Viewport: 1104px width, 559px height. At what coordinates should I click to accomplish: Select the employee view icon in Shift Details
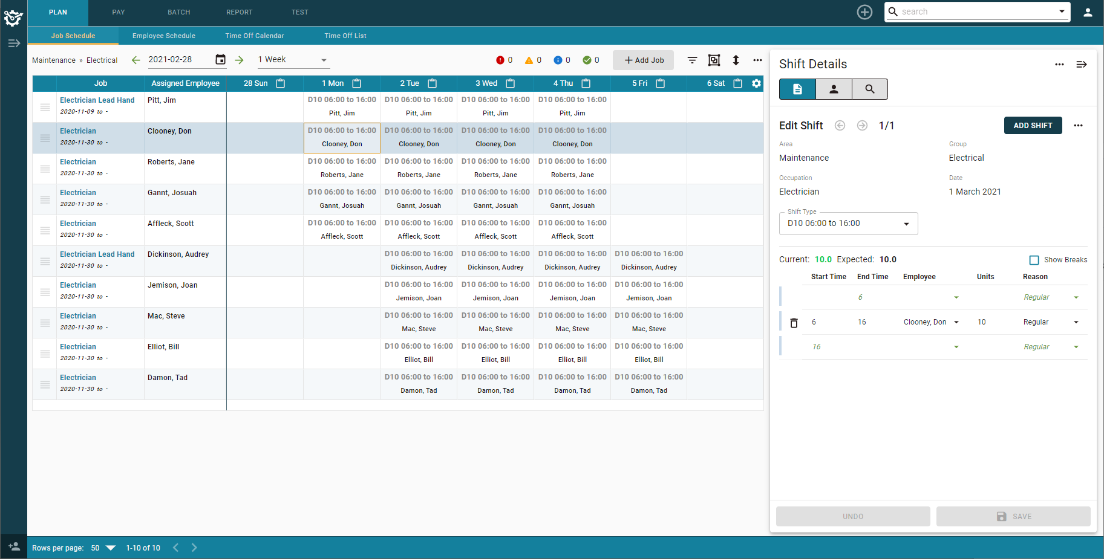pyautogui.click(x=834, y=89)
